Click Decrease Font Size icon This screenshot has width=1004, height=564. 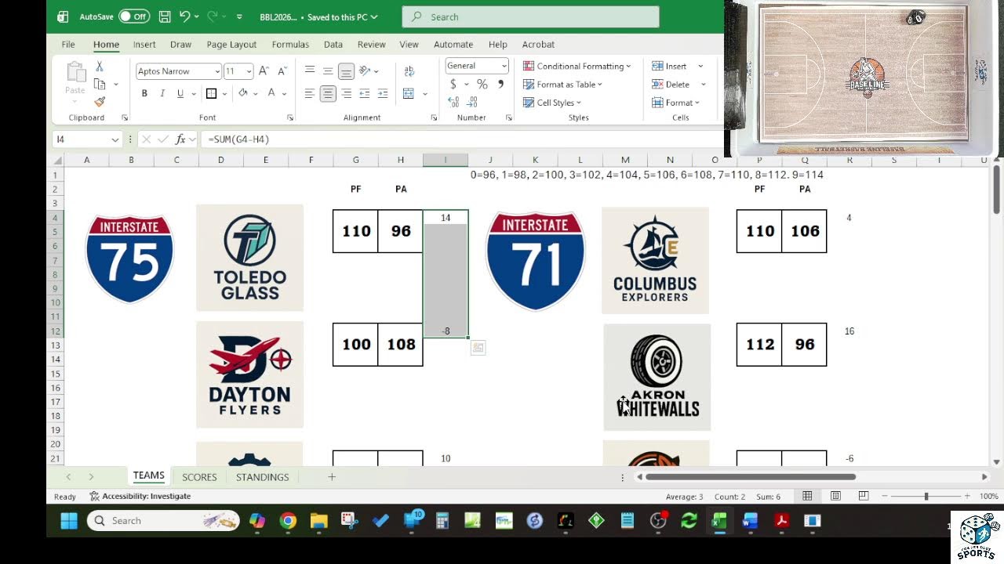tap(282, 71)
